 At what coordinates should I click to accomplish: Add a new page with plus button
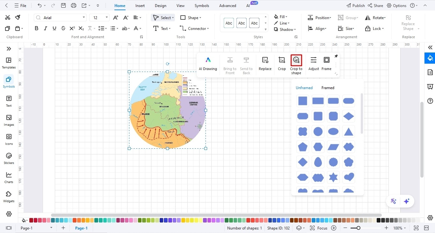tap(63, 228)
